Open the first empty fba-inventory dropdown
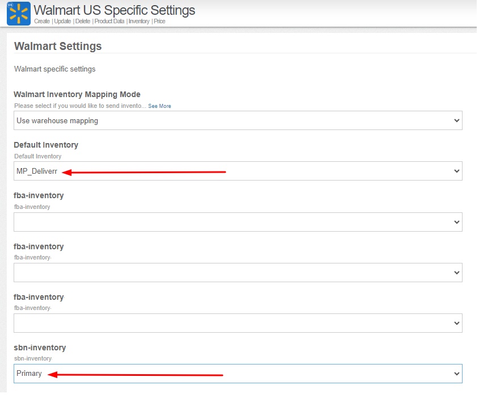Image resolution: width=479 pixels, height=402 pixels. pyautogui.click(x=238, y=222)
